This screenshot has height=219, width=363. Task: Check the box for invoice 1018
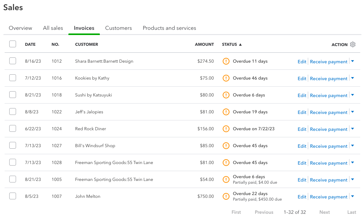pos(13,95)
